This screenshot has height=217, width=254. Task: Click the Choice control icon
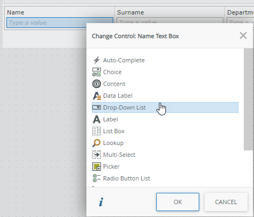point(97,72)
